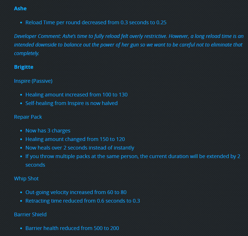The height and width of the screenshot is (236, 248).
Task: Click 'Healing amount increased from 100 to 130'
Action: [76, 94]
